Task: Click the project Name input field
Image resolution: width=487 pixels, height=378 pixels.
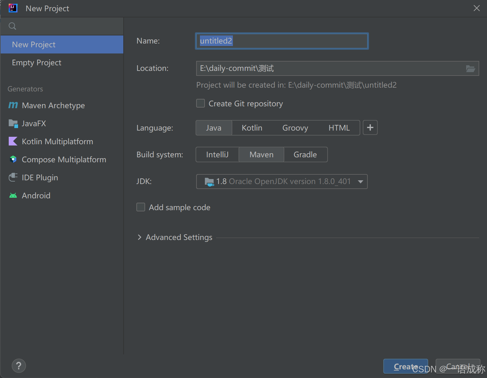Action: click(282, 41)
